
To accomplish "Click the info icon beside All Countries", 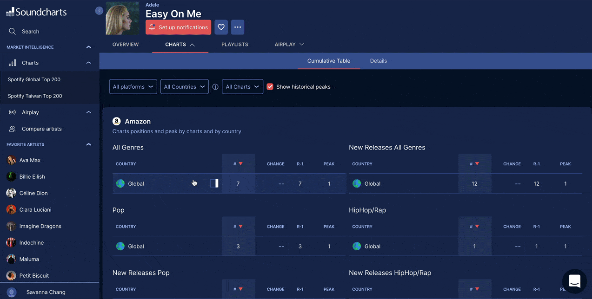I will coord(215,87).
